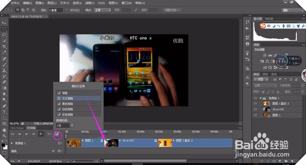This screenshot has width=306, height=165.
Task: Open the Actions panel play icon
Action: [x=248, y=28]
